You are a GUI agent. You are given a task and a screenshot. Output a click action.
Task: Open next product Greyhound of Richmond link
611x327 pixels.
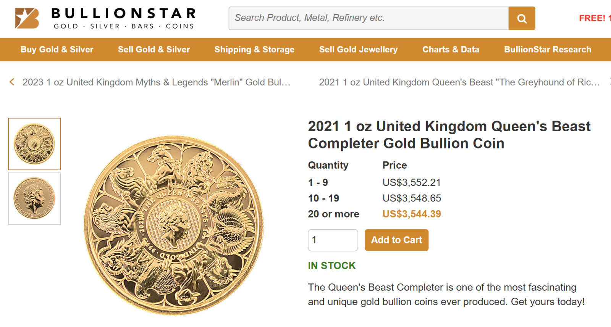coord(459,82)
